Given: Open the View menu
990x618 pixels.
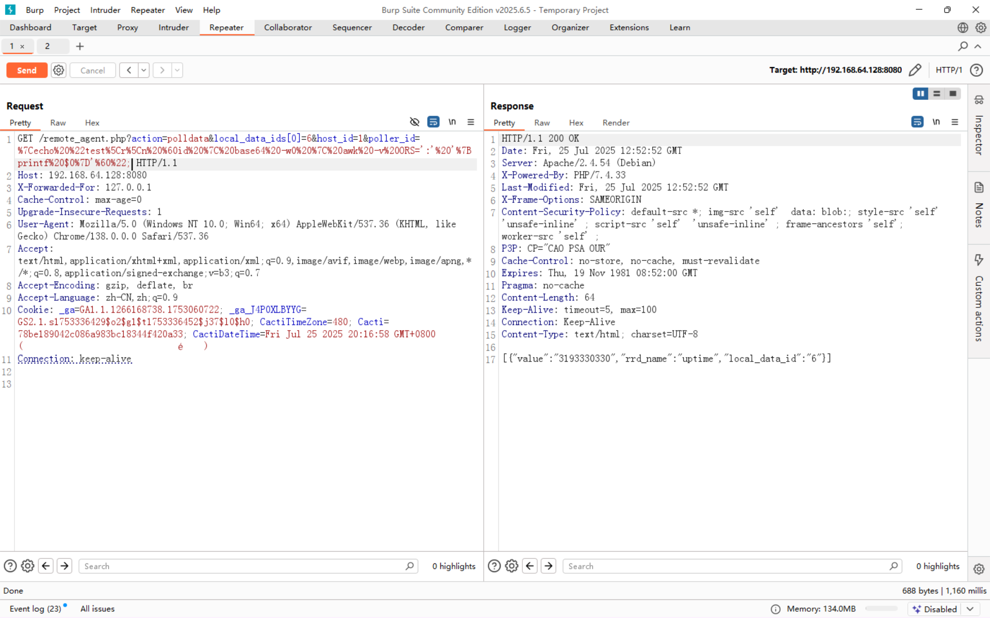Looking at the screenshot, I should pos(184,10).
